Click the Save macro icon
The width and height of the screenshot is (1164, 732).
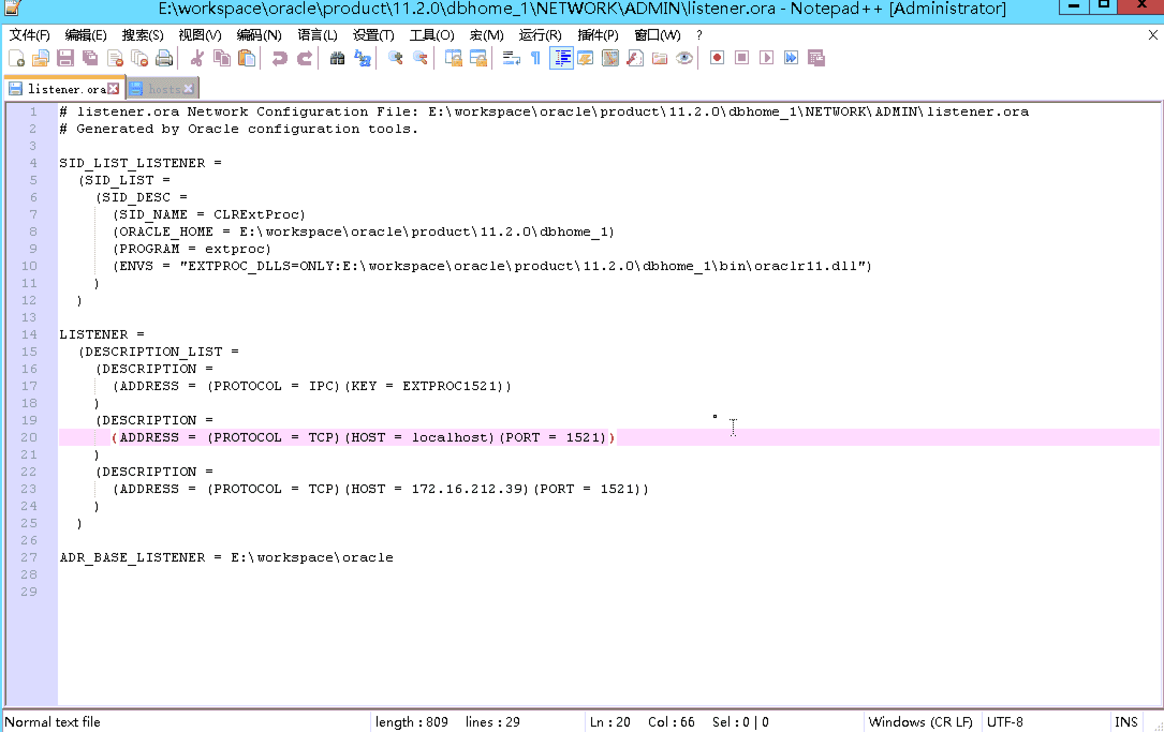click(816, 58)
